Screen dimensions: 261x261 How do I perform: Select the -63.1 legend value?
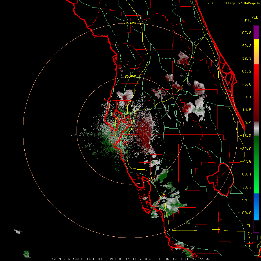point(246,174)
